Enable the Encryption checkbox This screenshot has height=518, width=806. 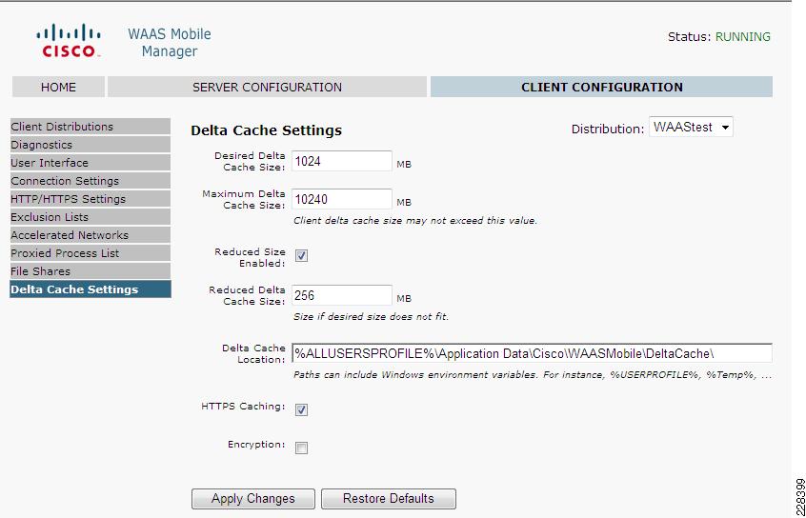pos(302,448)
